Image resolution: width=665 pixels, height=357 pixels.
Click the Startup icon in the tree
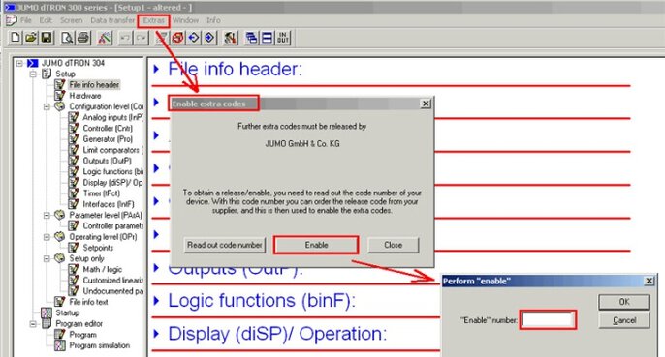(47, 312)
